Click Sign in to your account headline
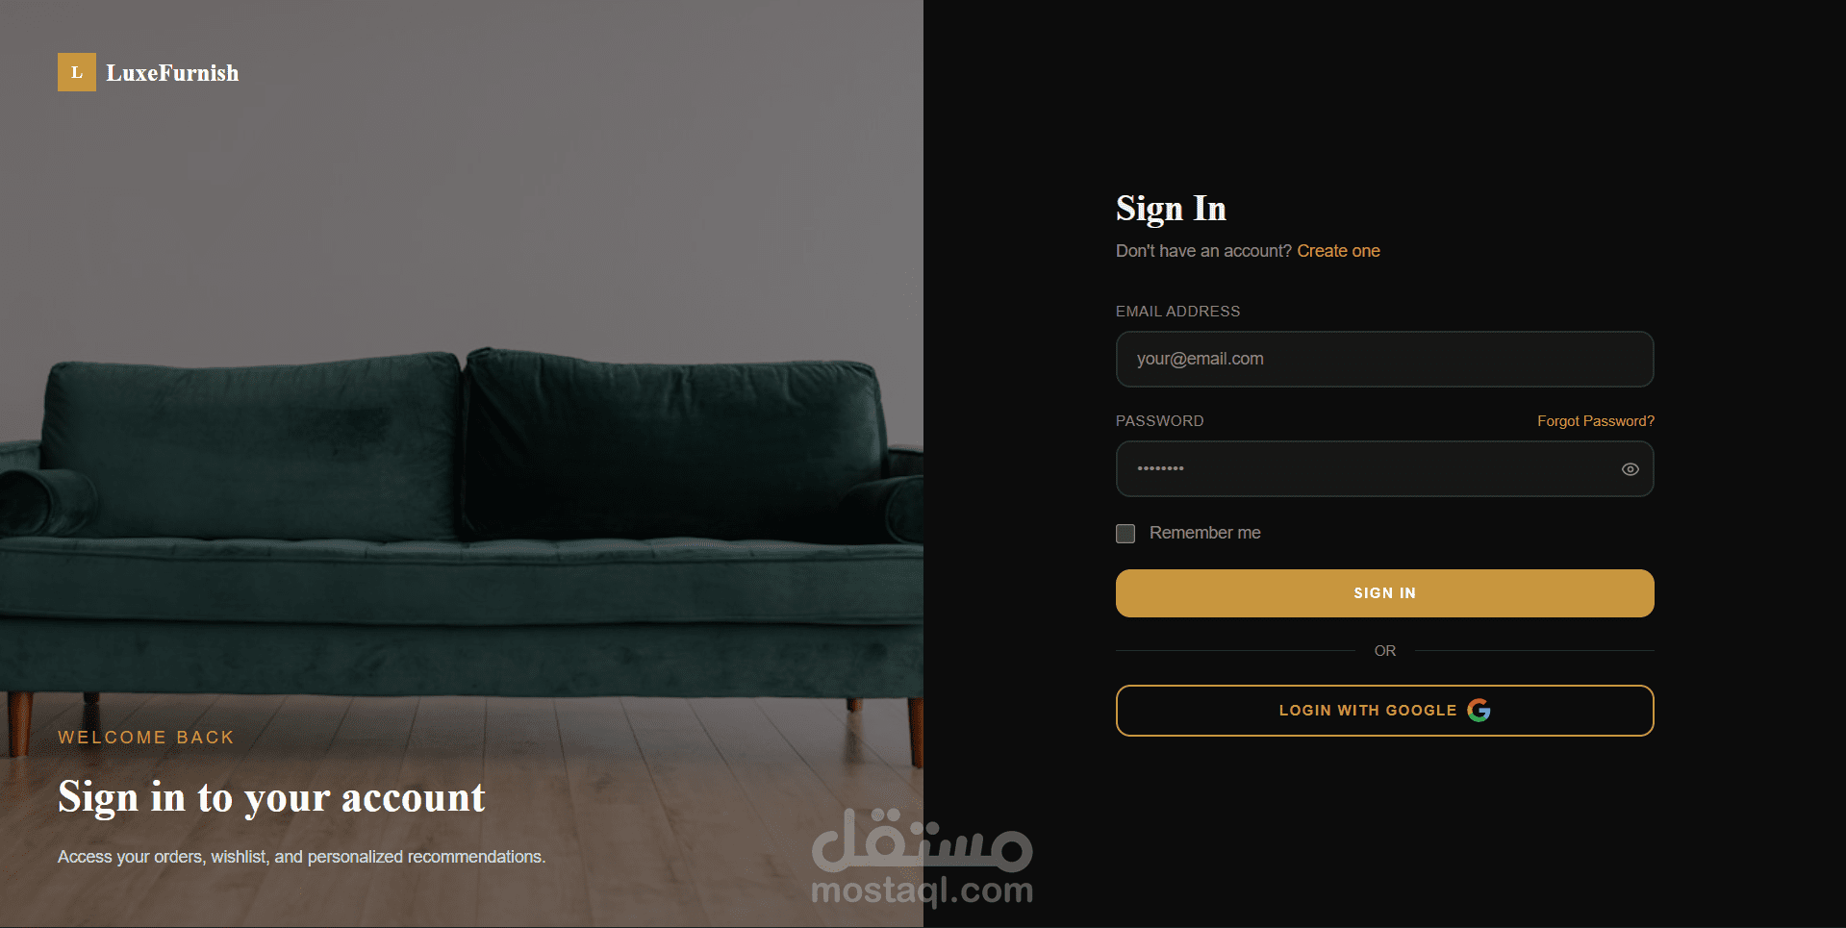1846x928 pixels. click(x=271, y=797)
